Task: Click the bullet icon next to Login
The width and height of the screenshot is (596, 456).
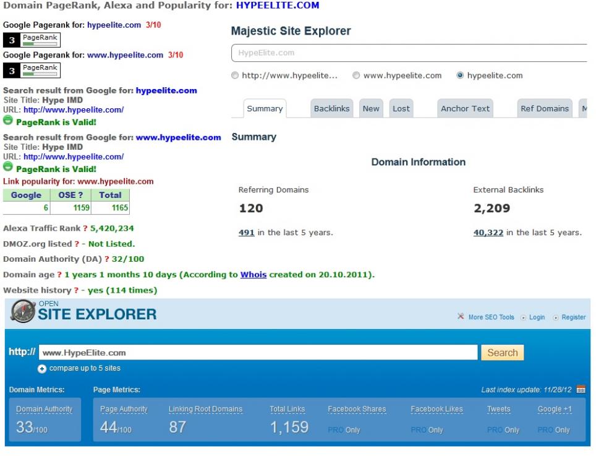Action: point(524,317)
